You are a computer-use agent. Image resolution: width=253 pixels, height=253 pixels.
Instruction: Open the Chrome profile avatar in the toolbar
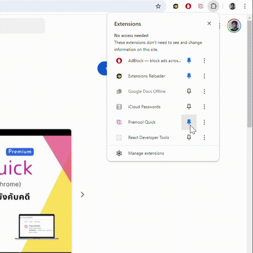click(x=232, y=6)
